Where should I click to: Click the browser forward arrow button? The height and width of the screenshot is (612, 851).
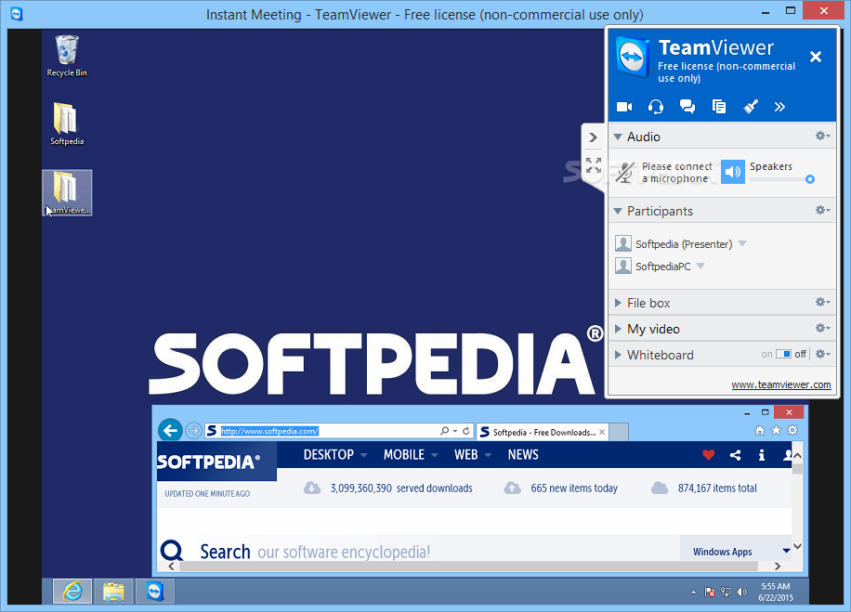tap(193, 431)
